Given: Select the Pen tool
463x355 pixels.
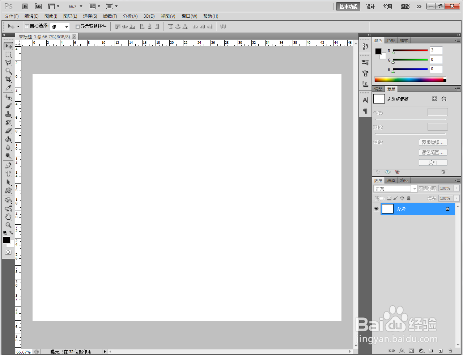Looking at the screenshot, I should (8, 165).
